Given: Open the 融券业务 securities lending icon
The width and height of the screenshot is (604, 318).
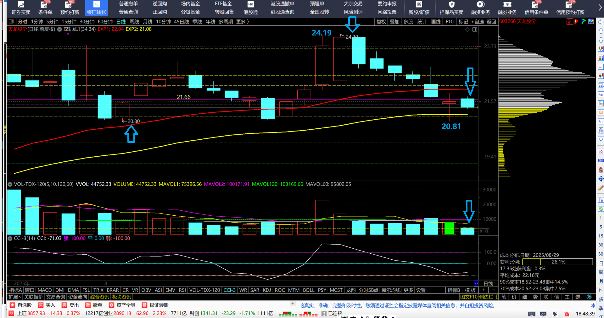Looking at the screenshot, I should click(x=507, y=8).
